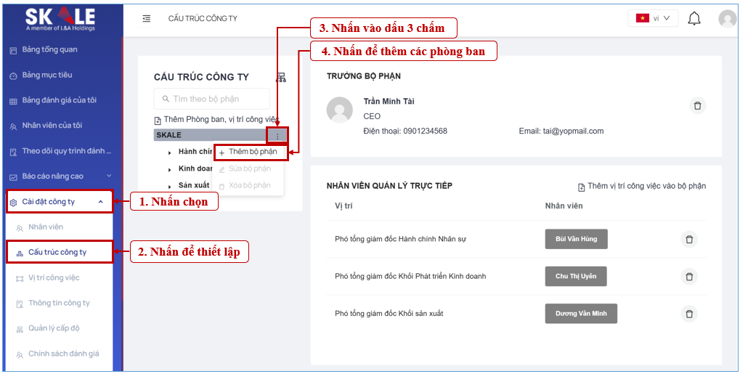Open the language dropdown showing vi
Image resolution: width=740 pixels, height=374 pixels.
tap(652, 18)
